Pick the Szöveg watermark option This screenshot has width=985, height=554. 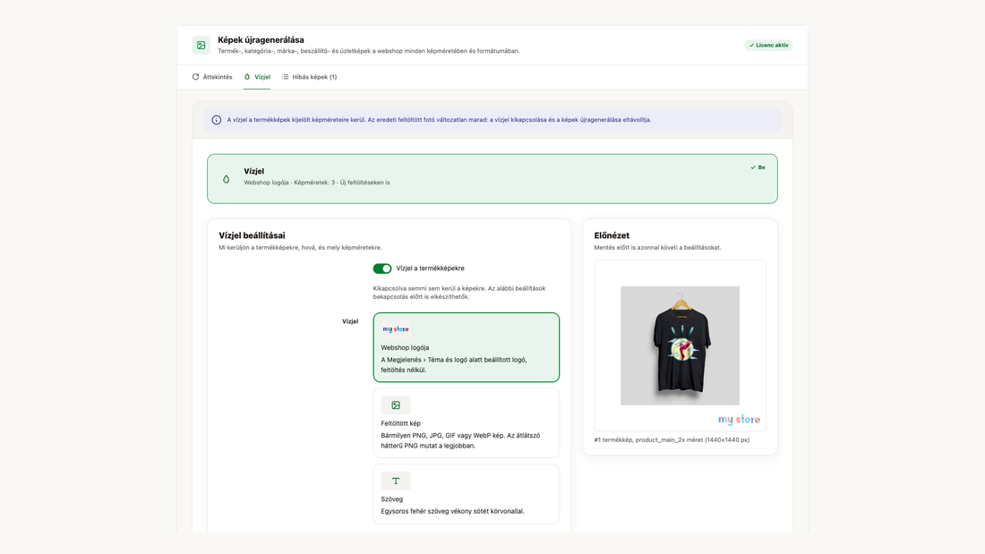pyautogui.click(x=467, y=494)
